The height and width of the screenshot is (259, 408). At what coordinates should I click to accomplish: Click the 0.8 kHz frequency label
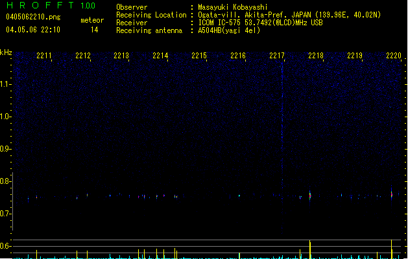click(6, 181)
